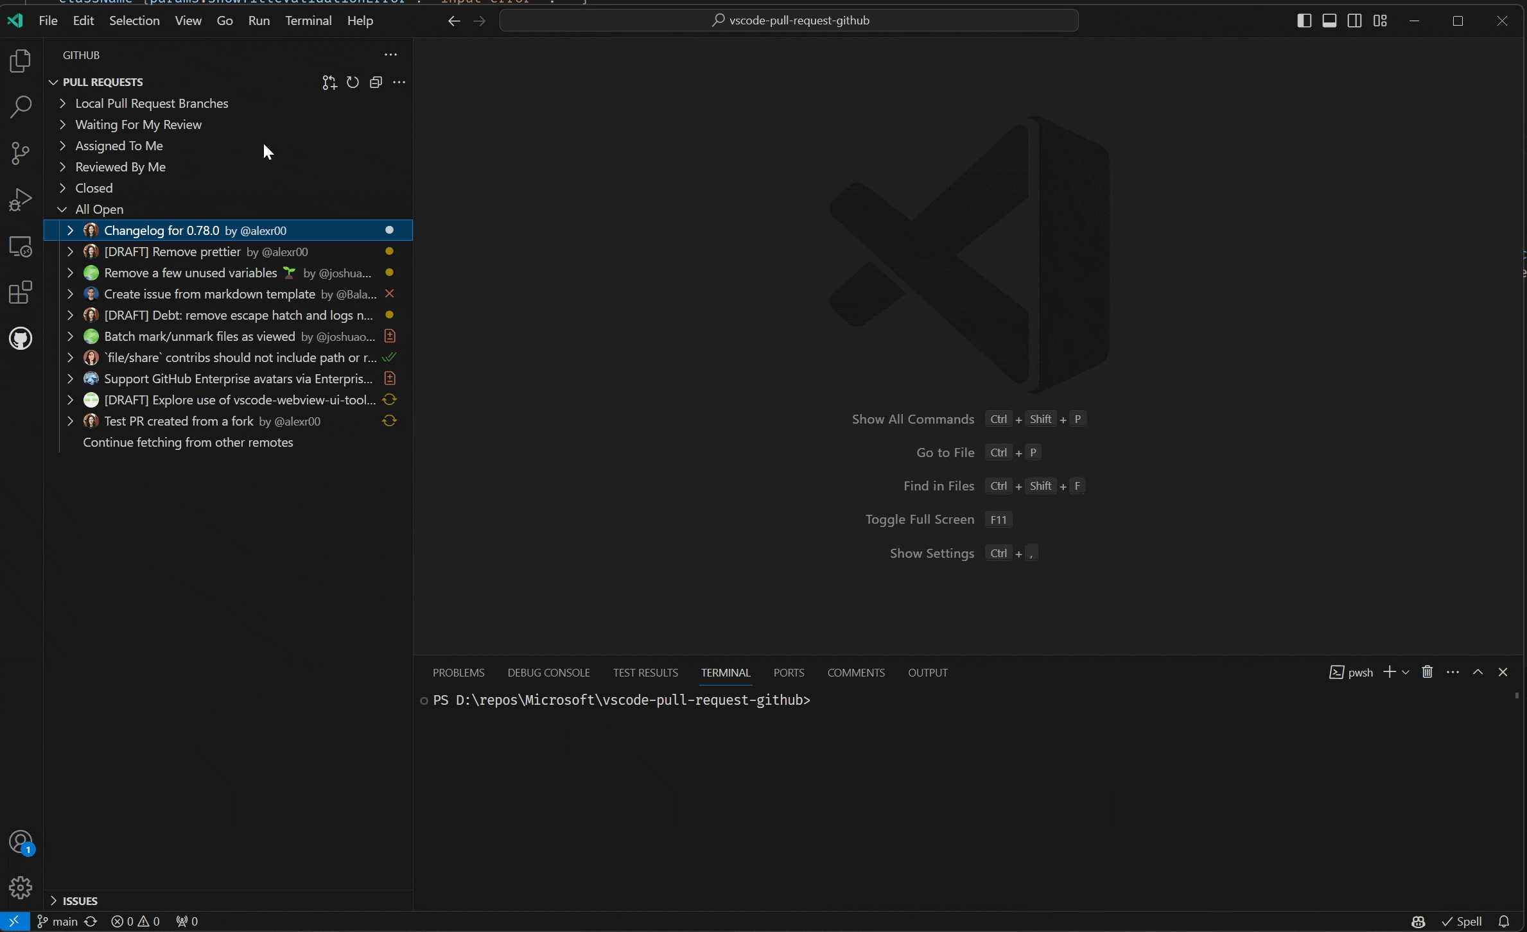Image resolution: width=1527 pixels, height=932 pixels.
Task: Expand the Changelog for 0.78.0 pull request
Action: pos(70,230)
